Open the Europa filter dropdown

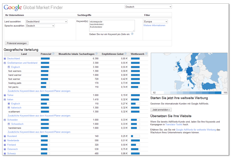[156, 22]
